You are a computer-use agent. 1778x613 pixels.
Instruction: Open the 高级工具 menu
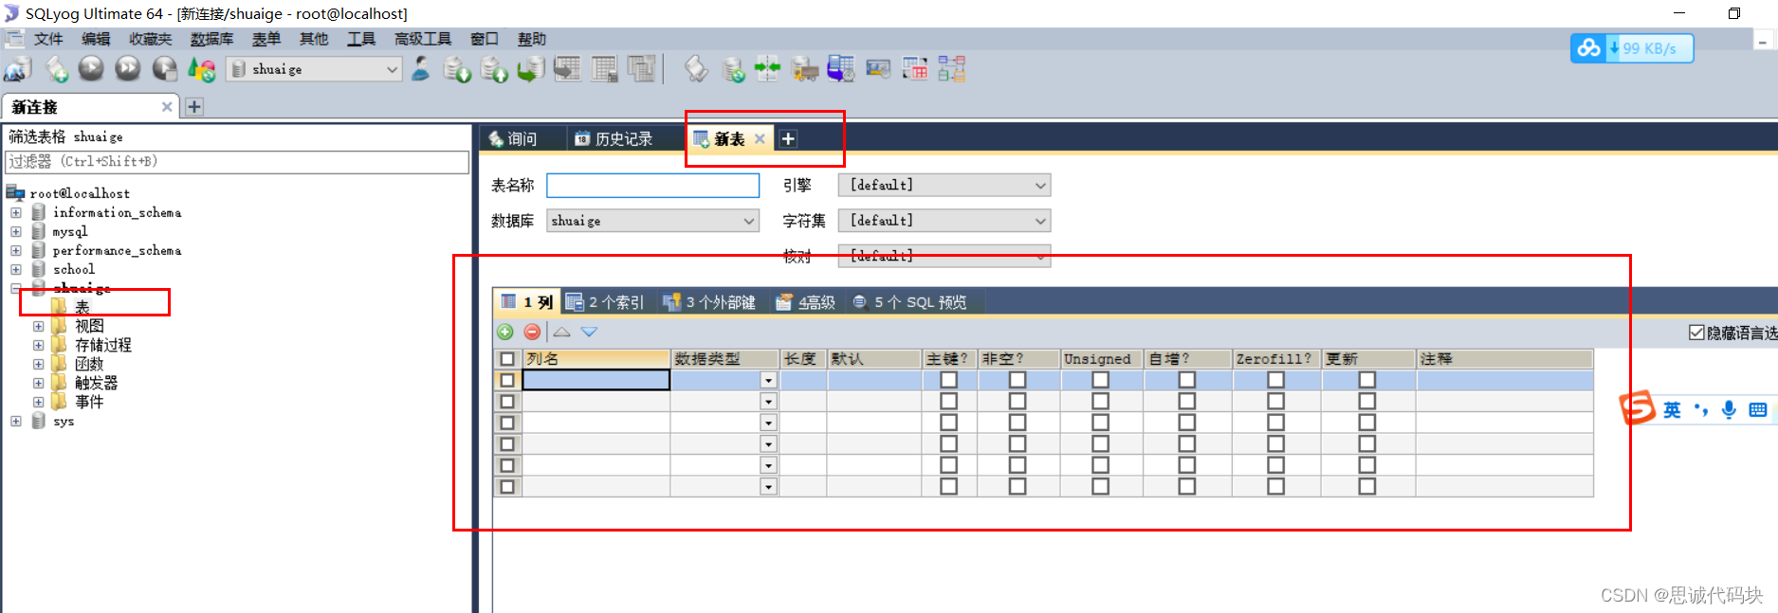tap(423, 39)
